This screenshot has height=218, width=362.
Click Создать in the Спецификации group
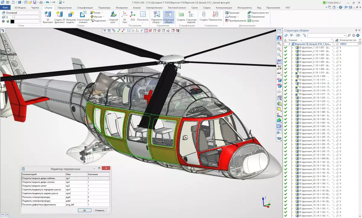click(x=181, y=17)
